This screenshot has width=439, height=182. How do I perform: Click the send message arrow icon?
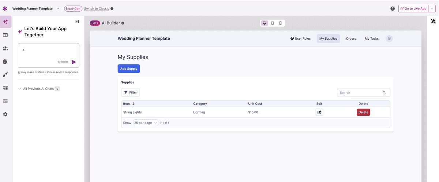tap(74, 62)
